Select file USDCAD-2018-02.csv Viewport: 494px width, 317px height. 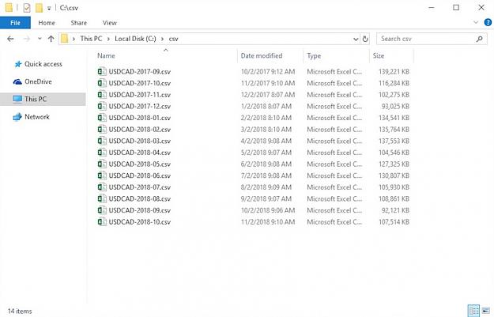(140, 130)
